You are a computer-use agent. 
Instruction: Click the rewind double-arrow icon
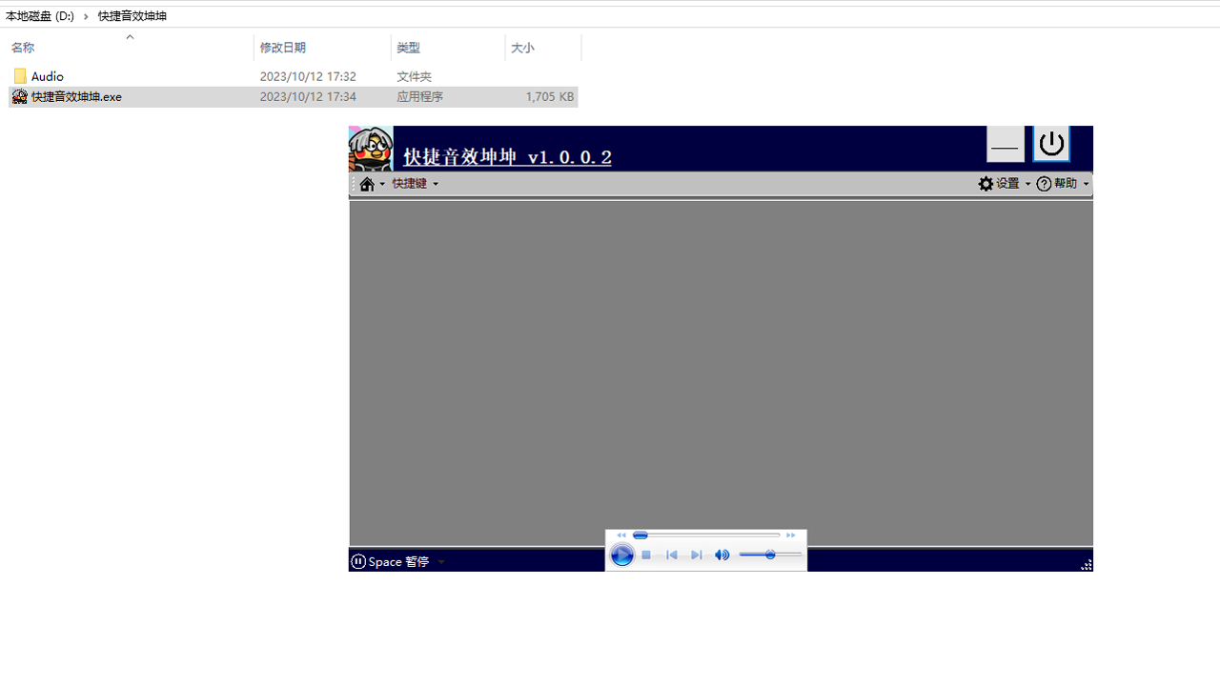[621, 535]
